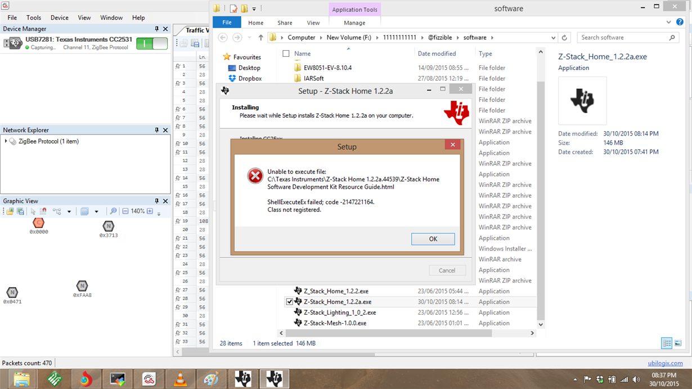Switch to Explorer View ribbon tab
The height and width of the screenshot is (389, 692).
tap(313, 23)
